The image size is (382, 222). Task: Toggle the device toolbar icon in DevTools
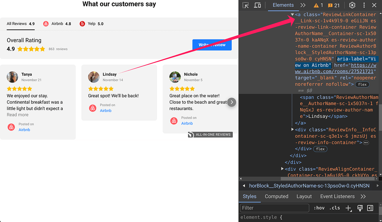(x=257, y=6)
